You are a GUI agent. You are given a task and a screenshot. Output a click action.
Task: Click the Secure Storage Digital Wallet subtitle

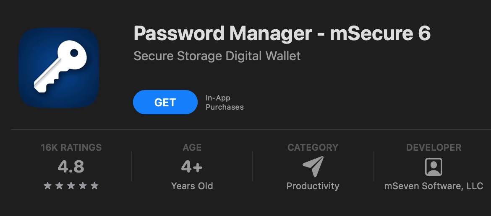217,56
